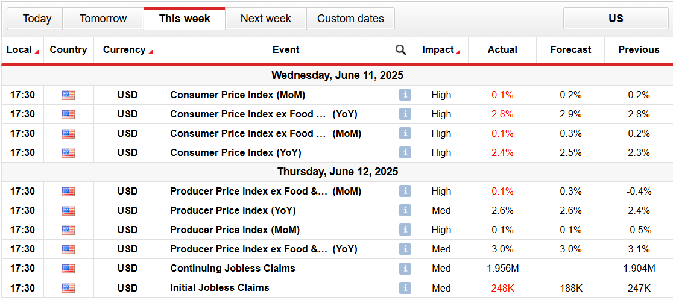Image resolution: width=676 pixels, height=300 pixels.
Task: Show info for Producer Price Index (YoY)
Action: (405, 210)
